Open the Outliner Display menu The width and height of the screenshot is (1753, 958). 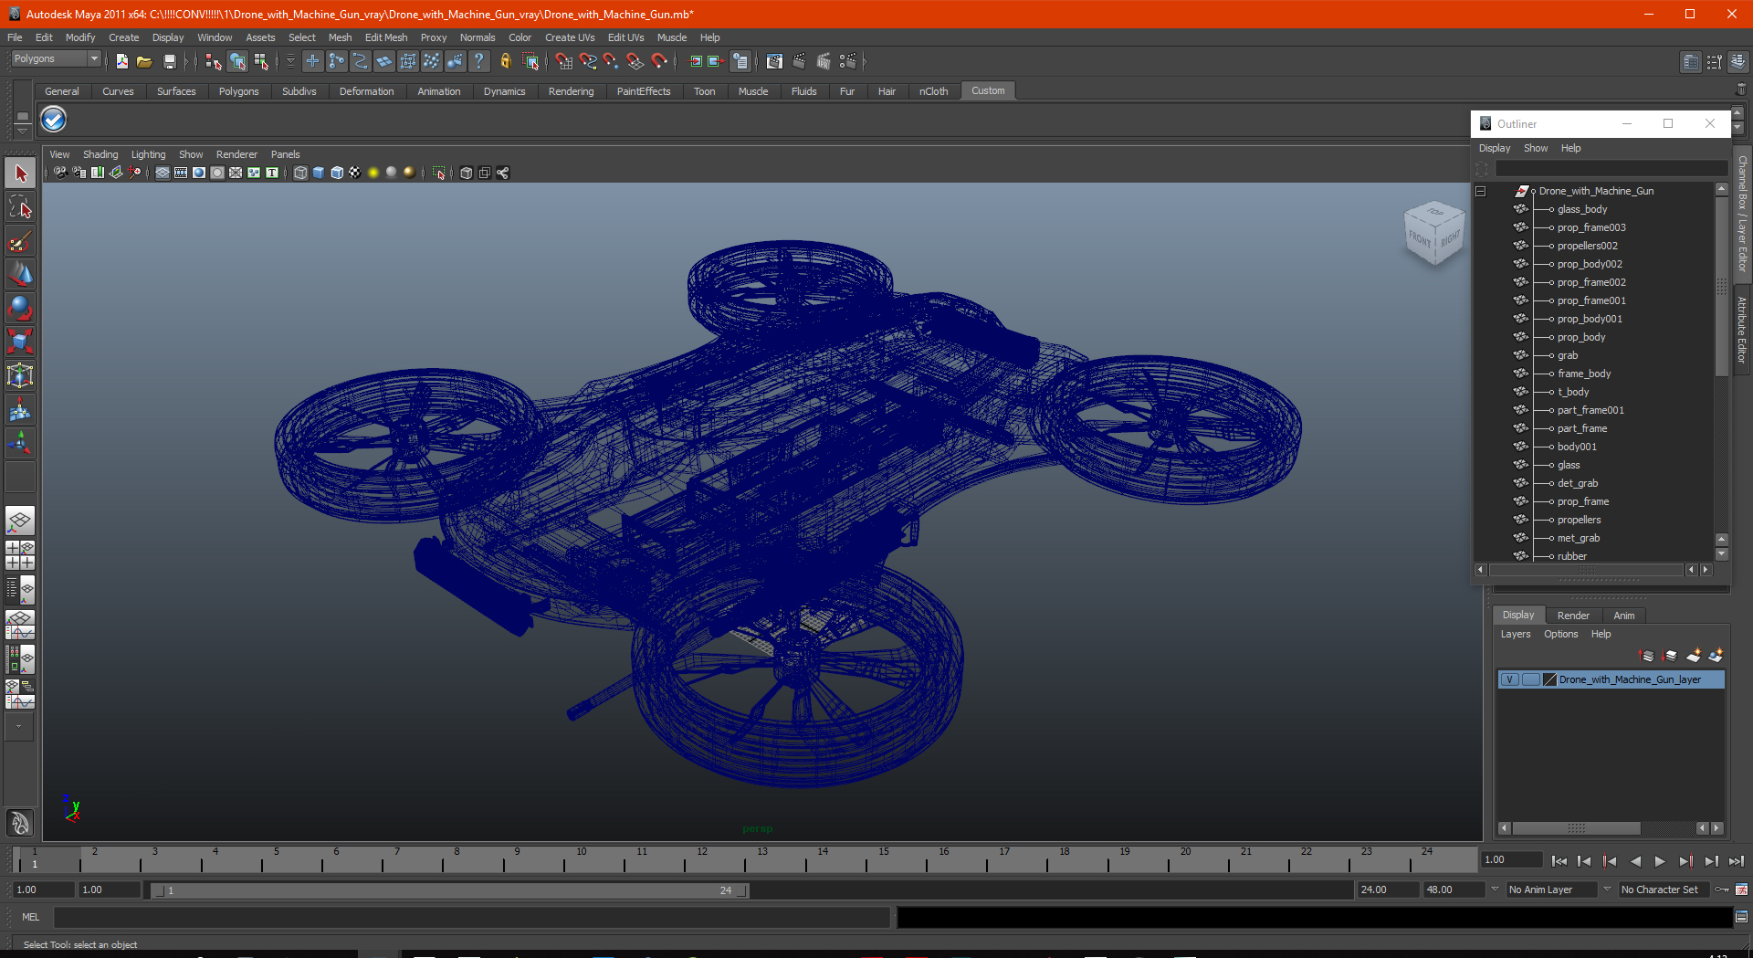point(1495,148)
